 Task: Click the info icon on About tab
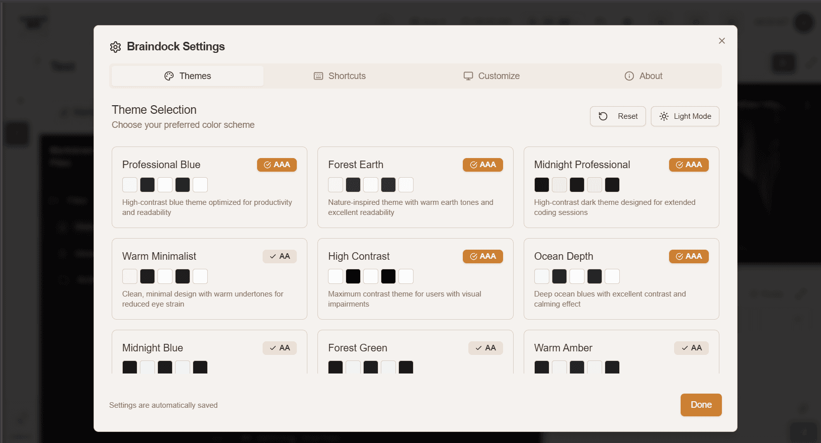(x=629, y=76)
